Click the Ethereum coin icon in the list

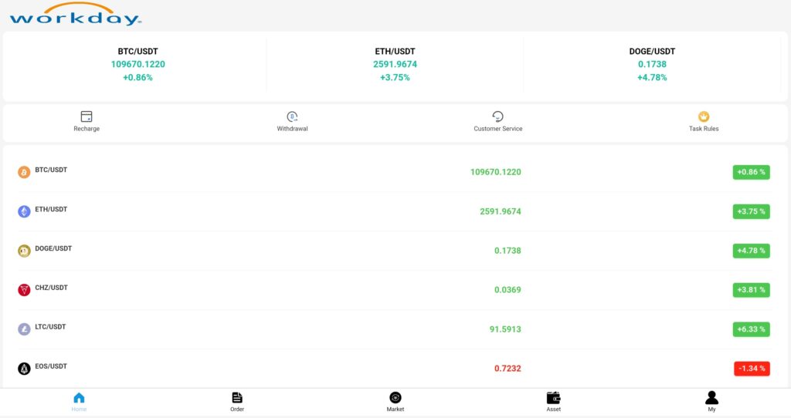pyautogui.click(x=24, y=211)
